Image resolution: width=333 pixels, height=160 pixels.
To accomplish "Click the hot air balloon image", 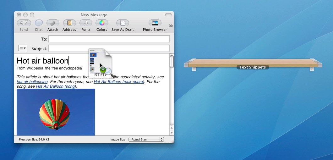I will 56,112.
